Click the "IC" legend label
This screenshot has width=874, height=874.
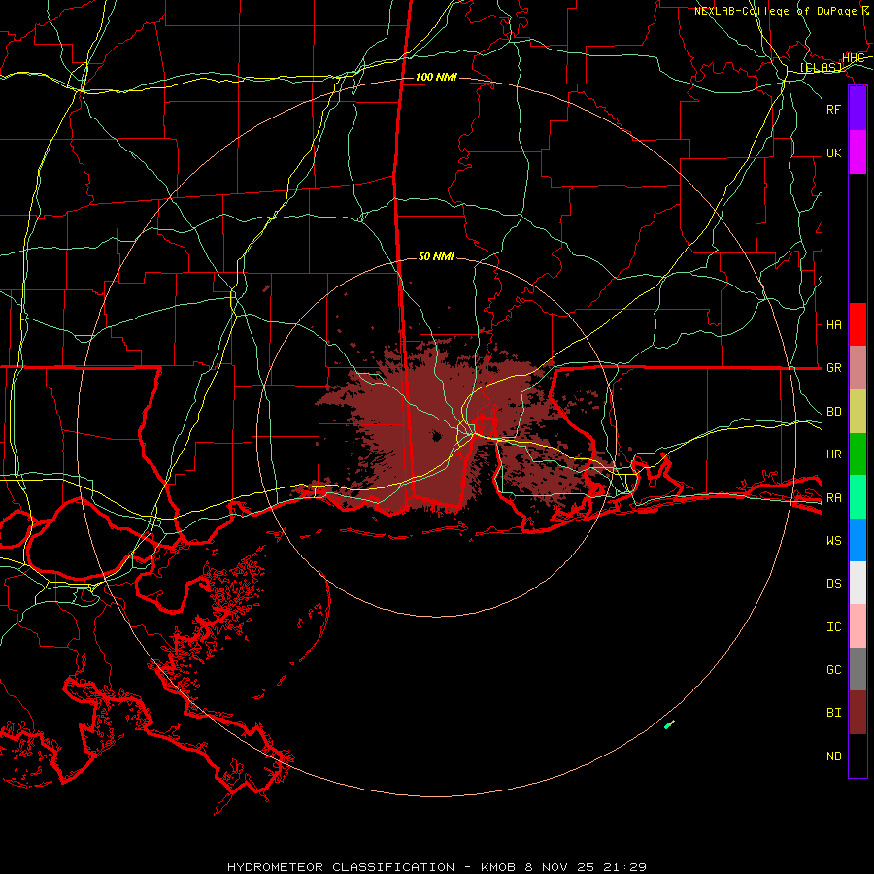tap(833, 627)
